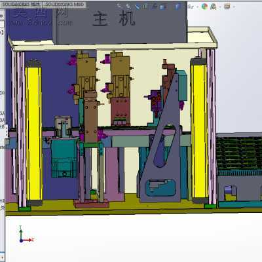The image size is (262, 262).
Task: Click the Hide/Show Items glasses icon
Action: 191,7
